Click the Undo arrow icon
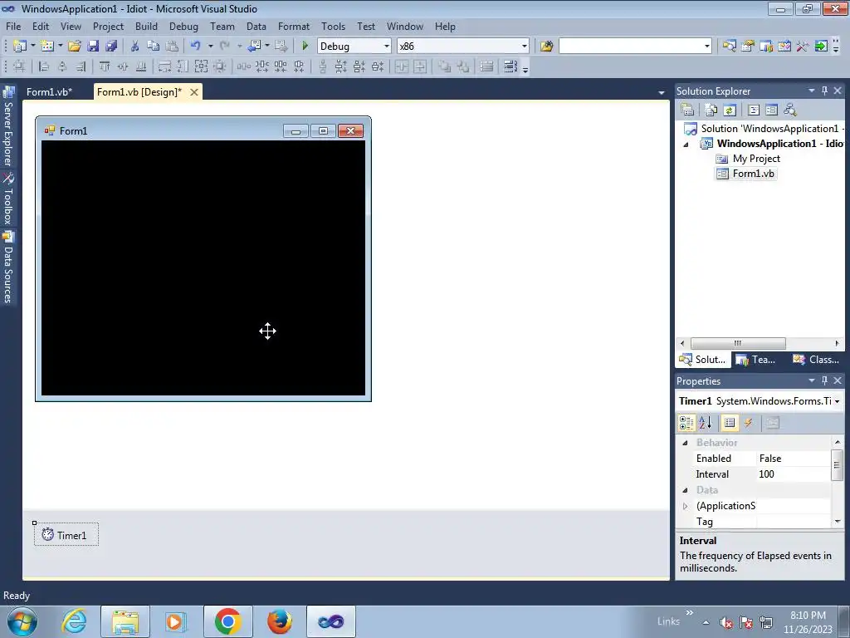The width and height of the screenshot is (850, 638). click(196, 47)
